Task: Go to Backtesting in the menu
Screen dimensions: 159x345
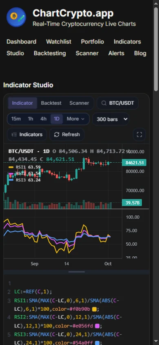Action: (x=50, y=53)
